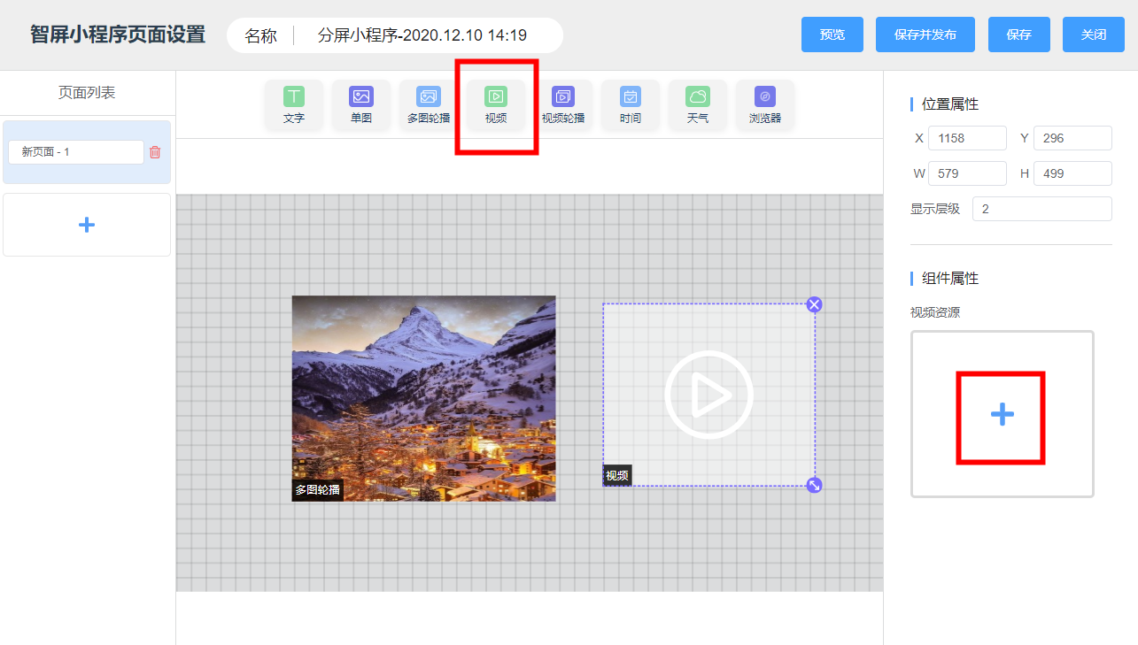1138x645 pixels.
Task: Add a new page with plus card
Action: [x=87, y=225]
